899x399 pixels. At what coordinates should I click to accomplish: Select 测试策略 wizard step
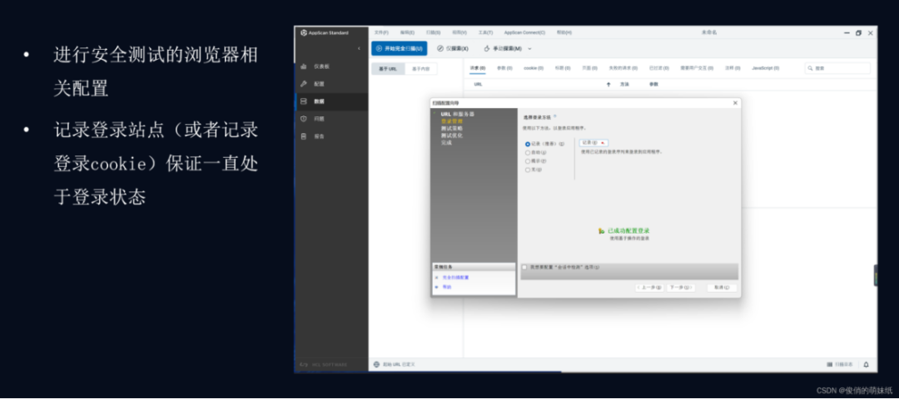pos(452,128)
